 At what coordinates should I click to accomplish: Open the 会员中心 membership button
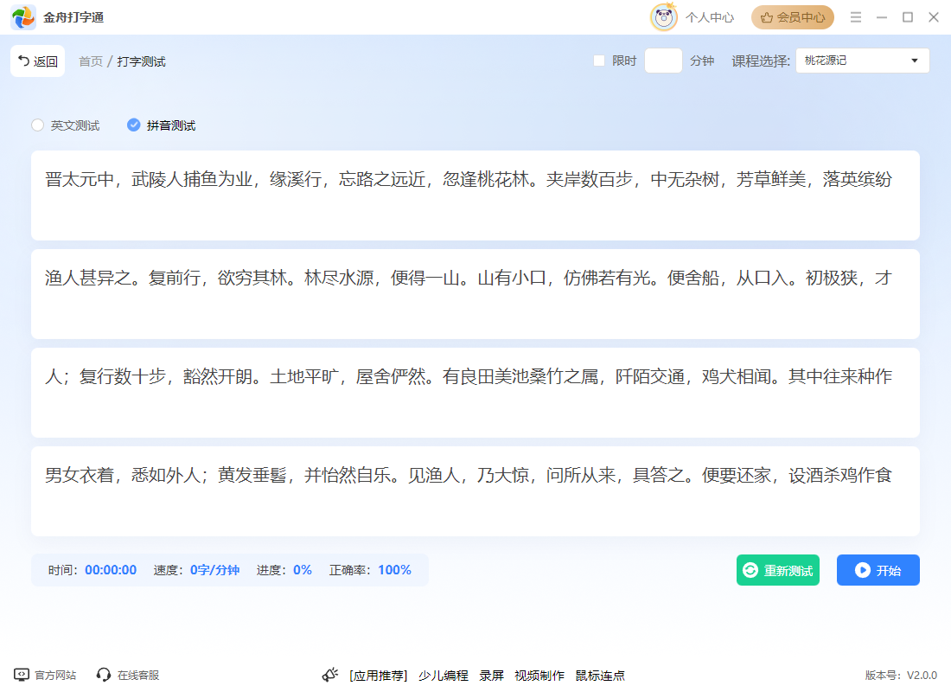pyautogui.click(x=793, y=17)
